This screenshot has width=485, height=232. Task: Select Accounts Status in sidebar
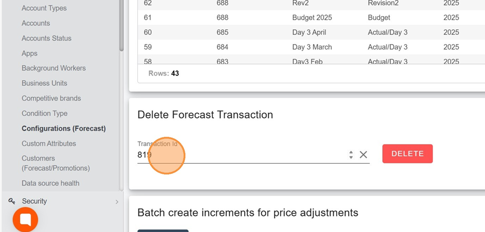point(46,39)
